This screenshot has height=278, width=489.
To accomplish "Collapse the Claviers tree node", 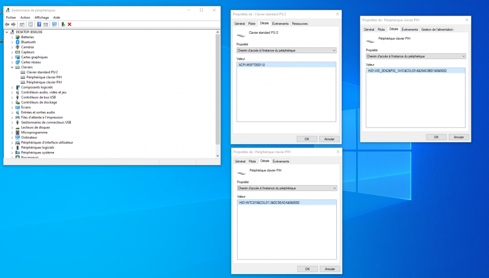I will pos(12,67).
